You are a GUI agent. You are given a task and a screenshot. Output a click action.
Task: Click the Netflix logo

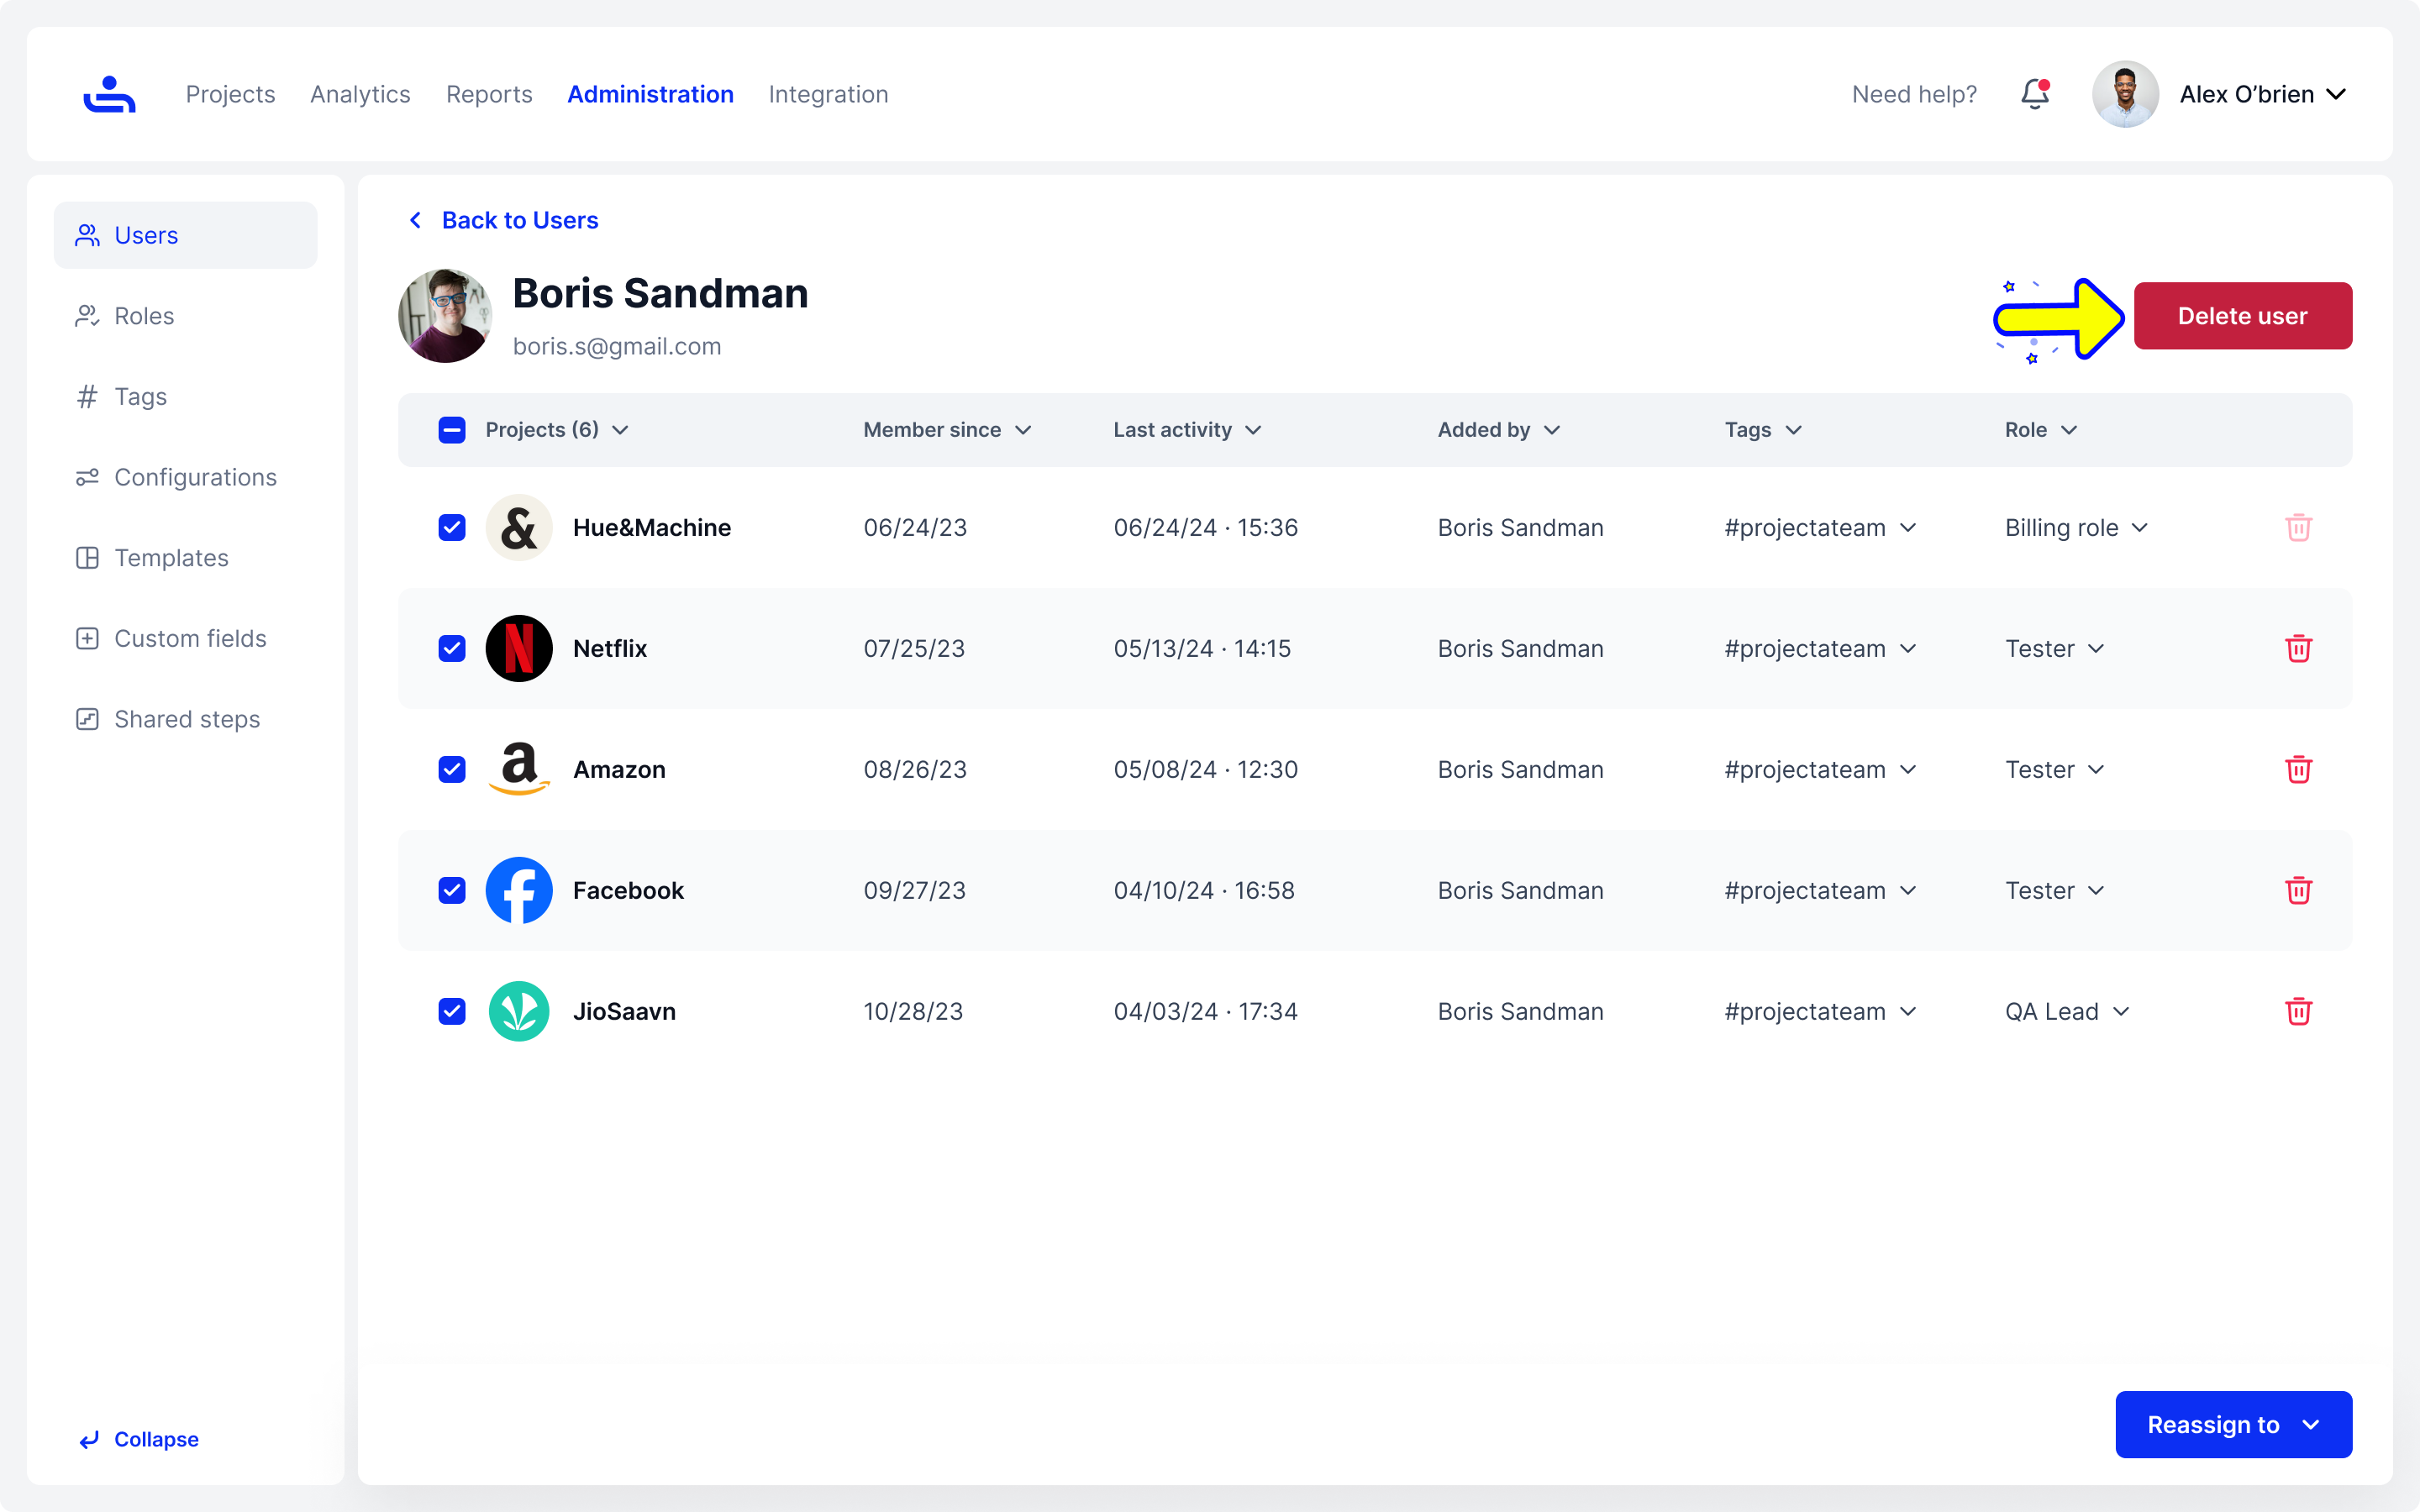point(519,648)
